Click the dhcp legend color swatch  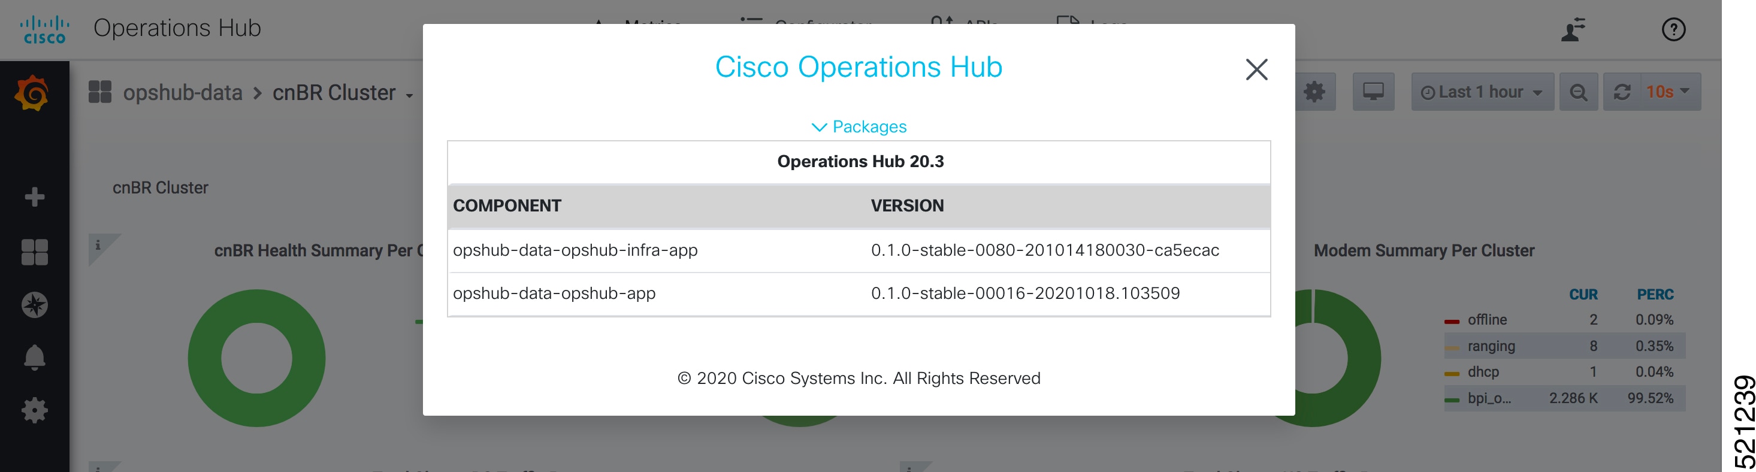(x=1452, y=373)
